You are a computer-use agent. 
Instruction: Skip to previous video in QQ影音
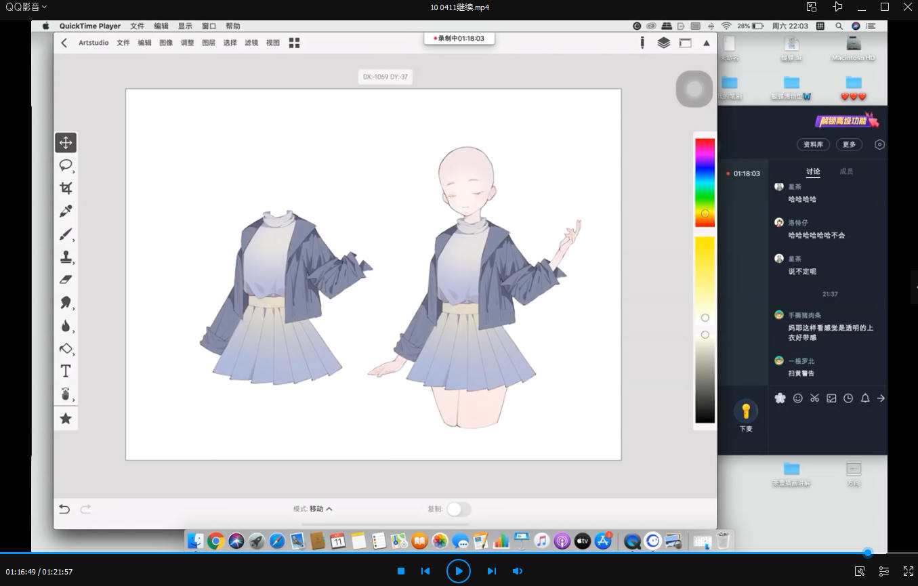(425, 571)
